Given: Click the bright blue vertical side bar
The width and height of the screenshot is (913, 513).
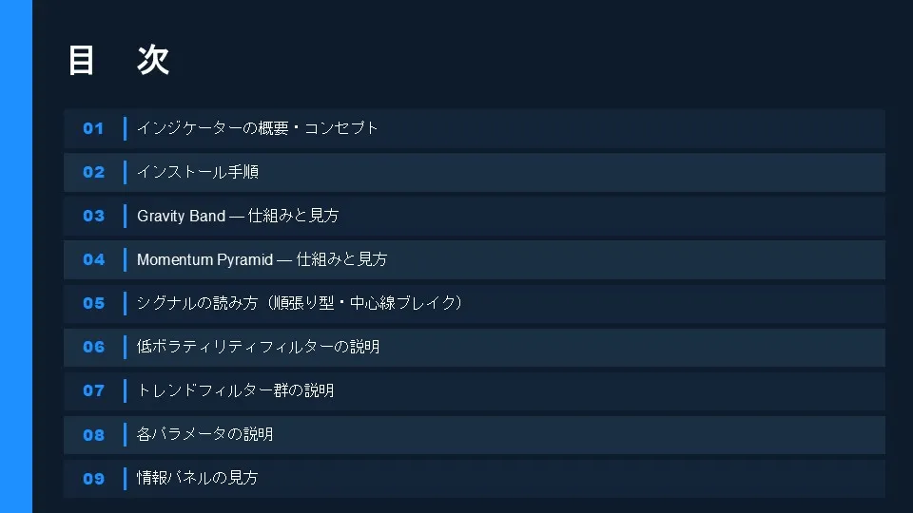Looking at the screenshot, I should pos(16,256).
